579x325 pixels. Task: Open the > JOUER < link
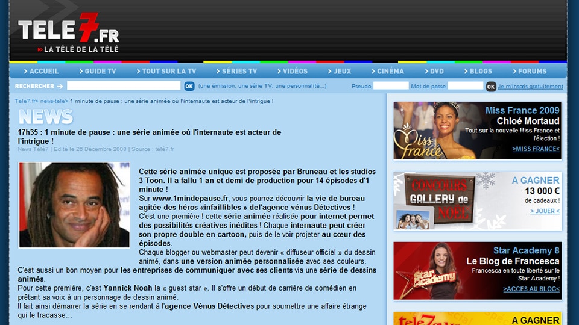(545, 211)
